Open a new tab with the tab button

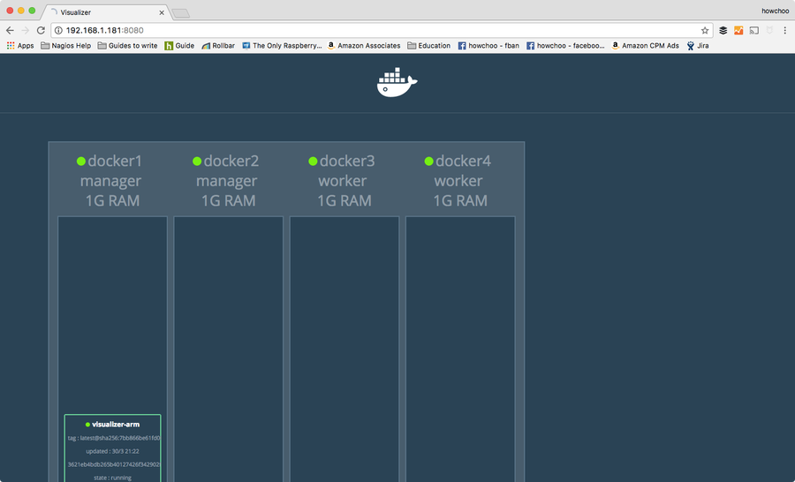(179, 12)
